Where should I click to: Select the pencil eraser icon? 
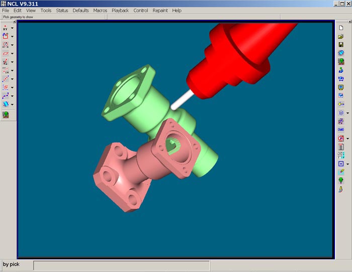341,172
